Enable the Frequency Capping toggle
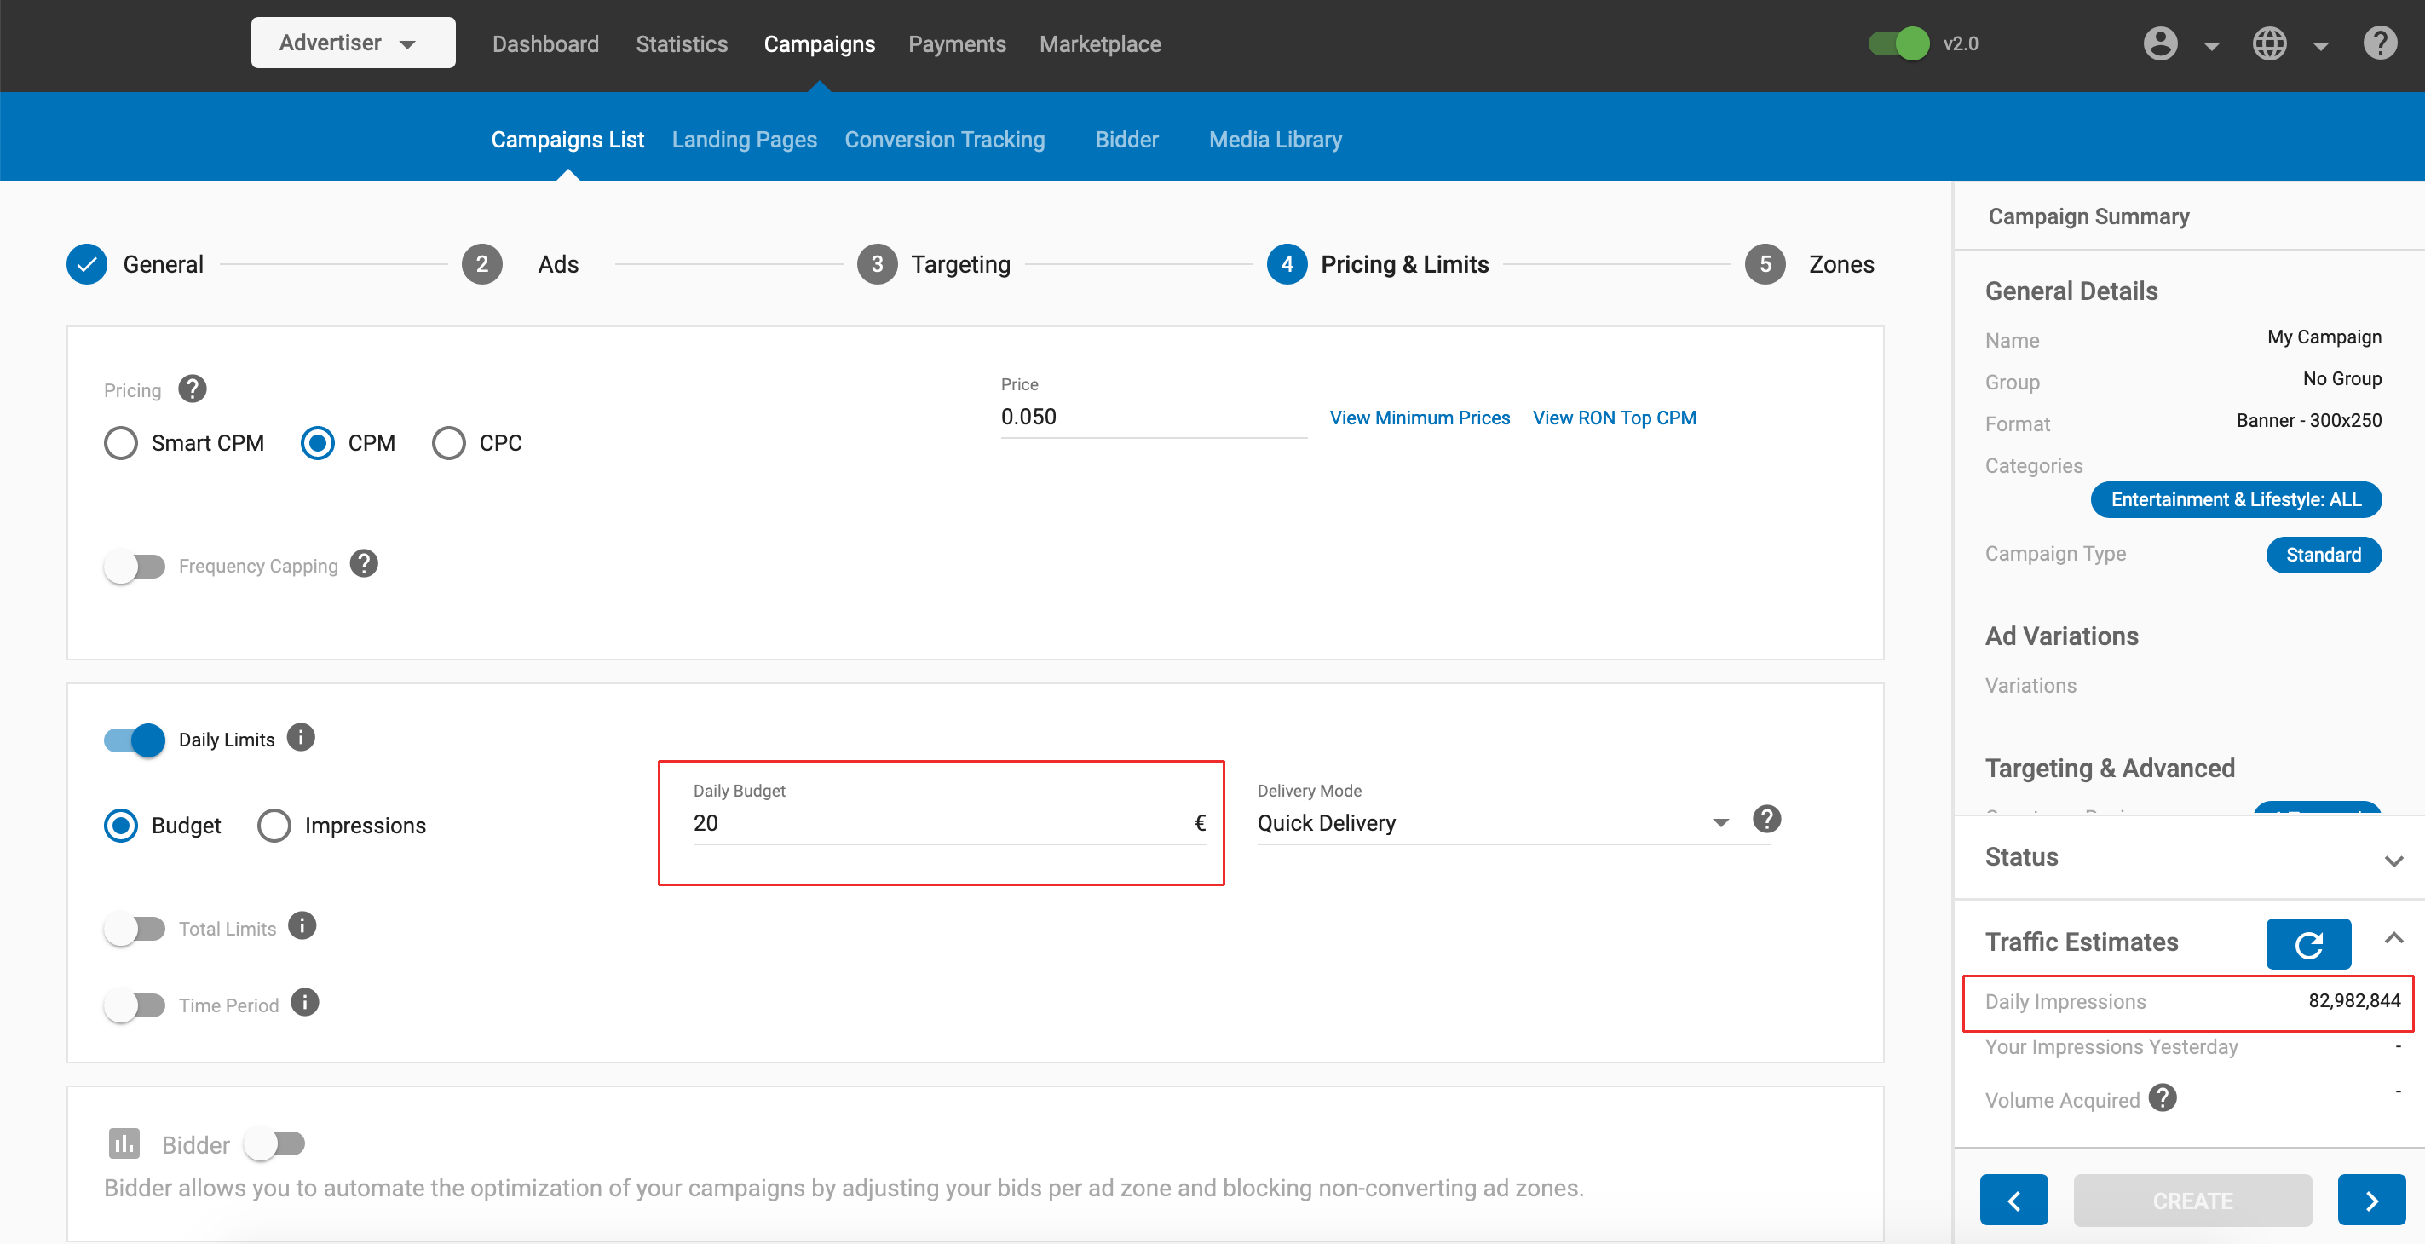 coord(134,566)
